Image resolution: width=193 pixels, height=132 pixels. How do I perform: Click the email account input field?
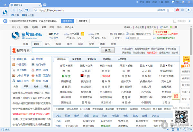pyautogui.click(x=140, y=38)
